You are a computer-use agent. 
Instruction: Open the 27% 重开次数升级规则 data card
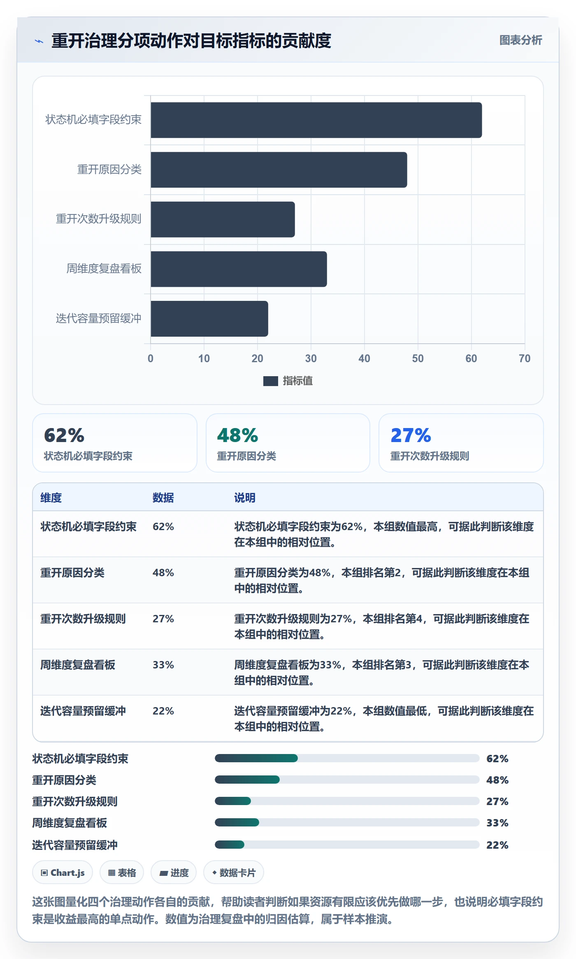(x=461, y=443)
